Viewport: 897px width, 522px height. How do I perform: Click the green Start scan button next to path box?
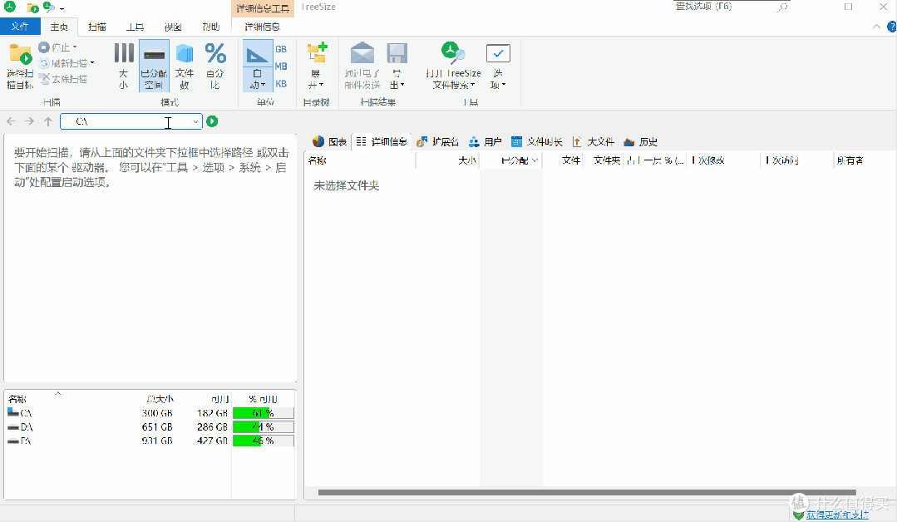[x=212, y=121]
